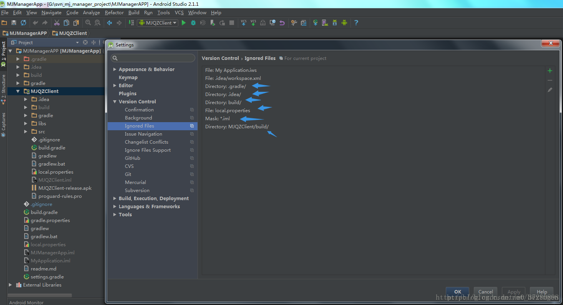This screenshot has width=563, height=305.
Task: Click the pencil edit icon in Ignored Files
Action: pos(550,90)
